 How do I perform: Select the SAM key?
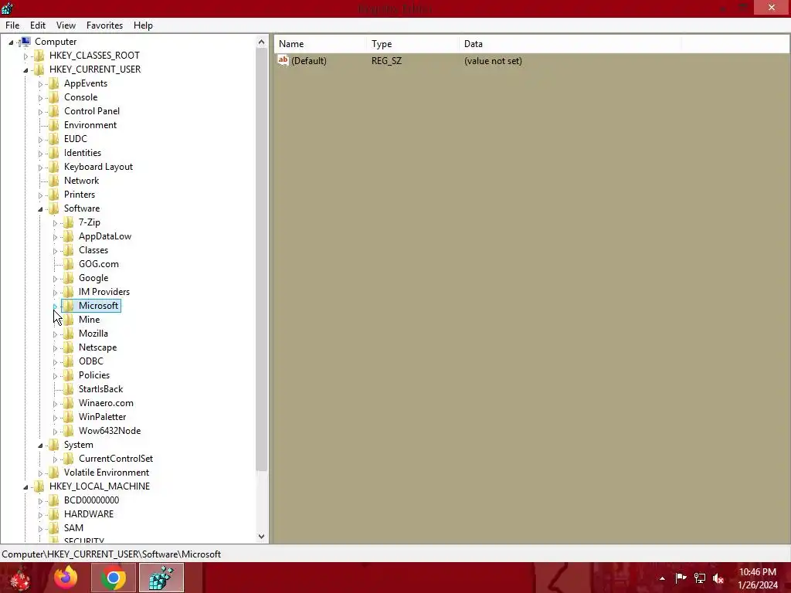coord(73,528)
